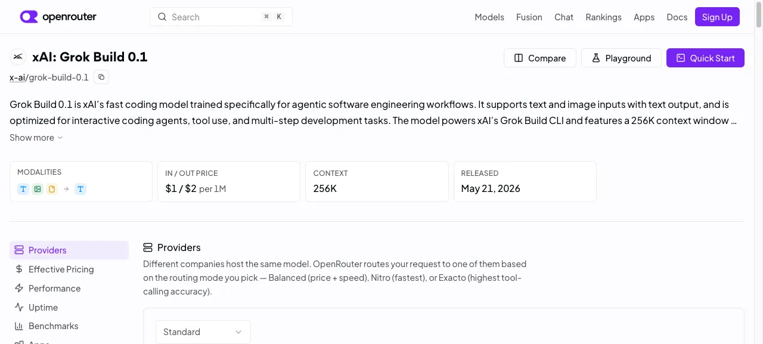Open the Fusion nav link

coord(529,17)
